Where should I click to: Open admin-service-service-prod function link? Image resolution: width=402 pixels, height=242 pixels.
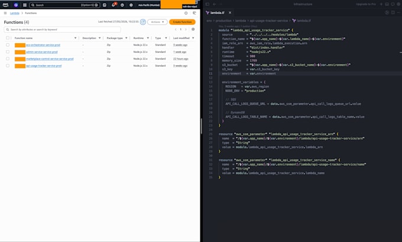[x=41, y=52]
